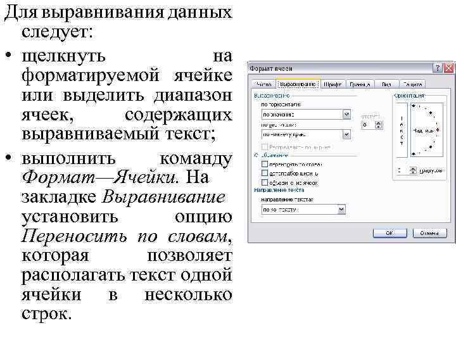Close the Формат ячеек dialog

[449, 68]
